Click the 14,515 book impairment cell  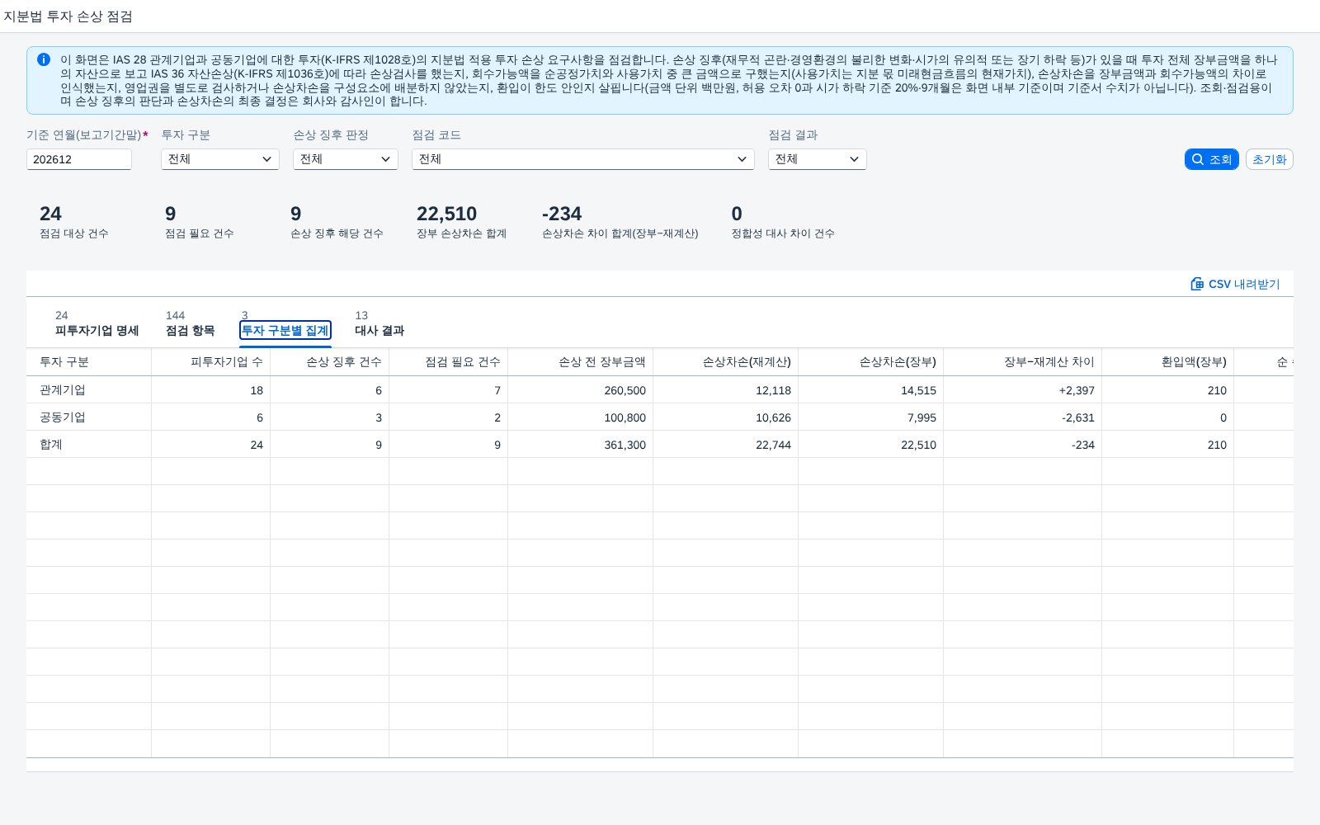871,390
